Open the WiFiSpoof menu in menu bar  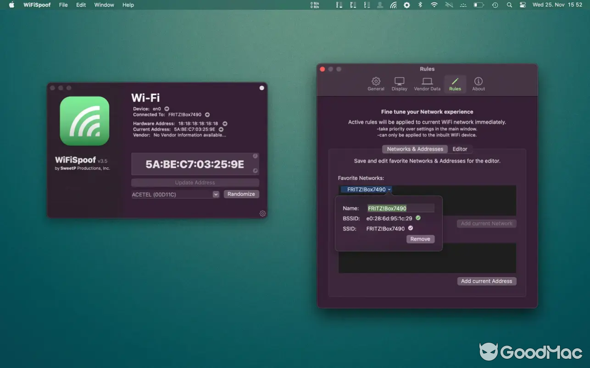[x=37, y=5]
